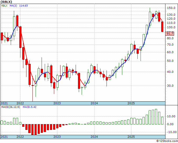
Task: Click the highlighted 91.7 current price tag
Action: [170, 34]
